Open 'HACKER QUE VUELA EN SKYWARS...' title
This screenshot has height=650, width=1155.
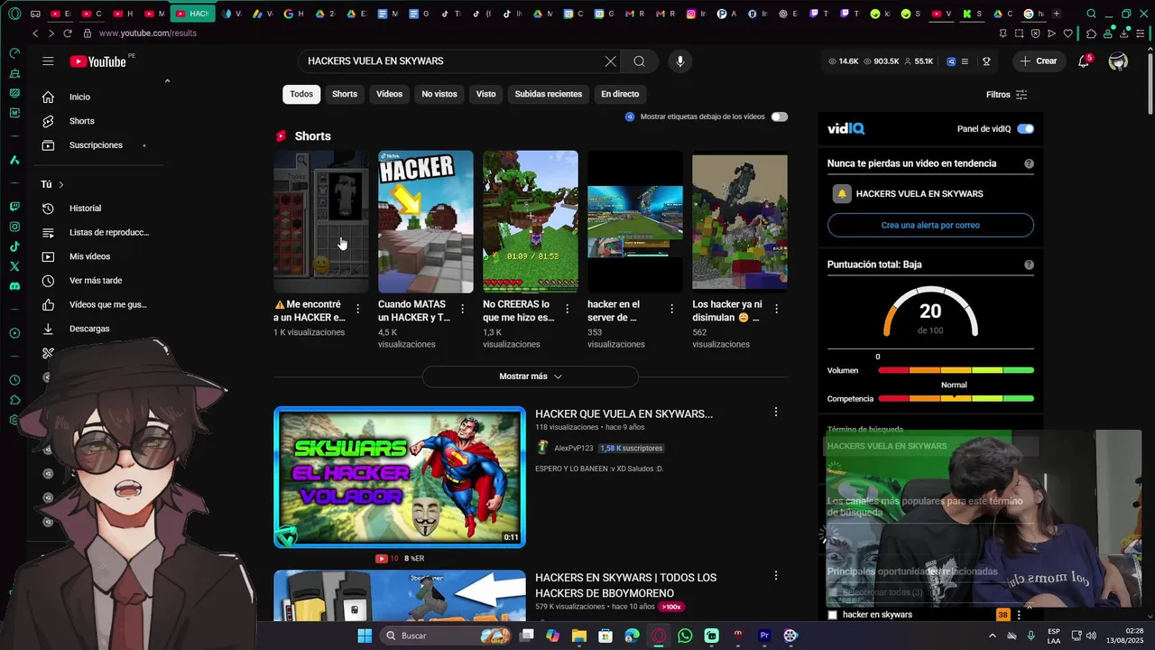[624, 413]
